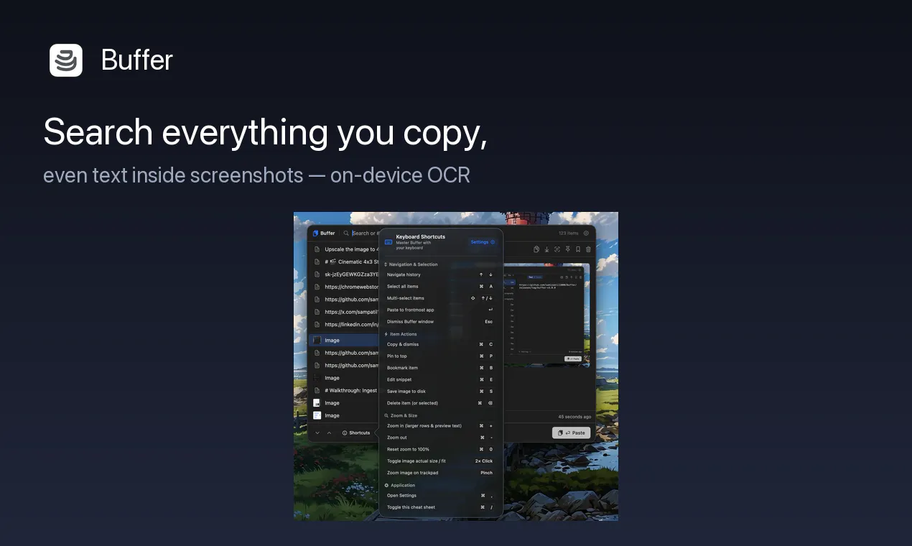Click the 'Zoom image on trackpad' row
This screenshot has width=912, height=546.
[x=440, y=473]
